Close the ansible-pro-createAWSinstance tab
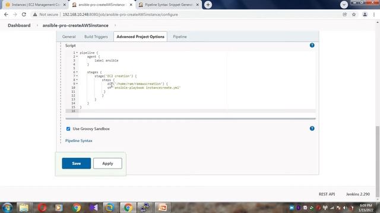The height and width of the screenshot is (213, 380). (x=131, y=5)
